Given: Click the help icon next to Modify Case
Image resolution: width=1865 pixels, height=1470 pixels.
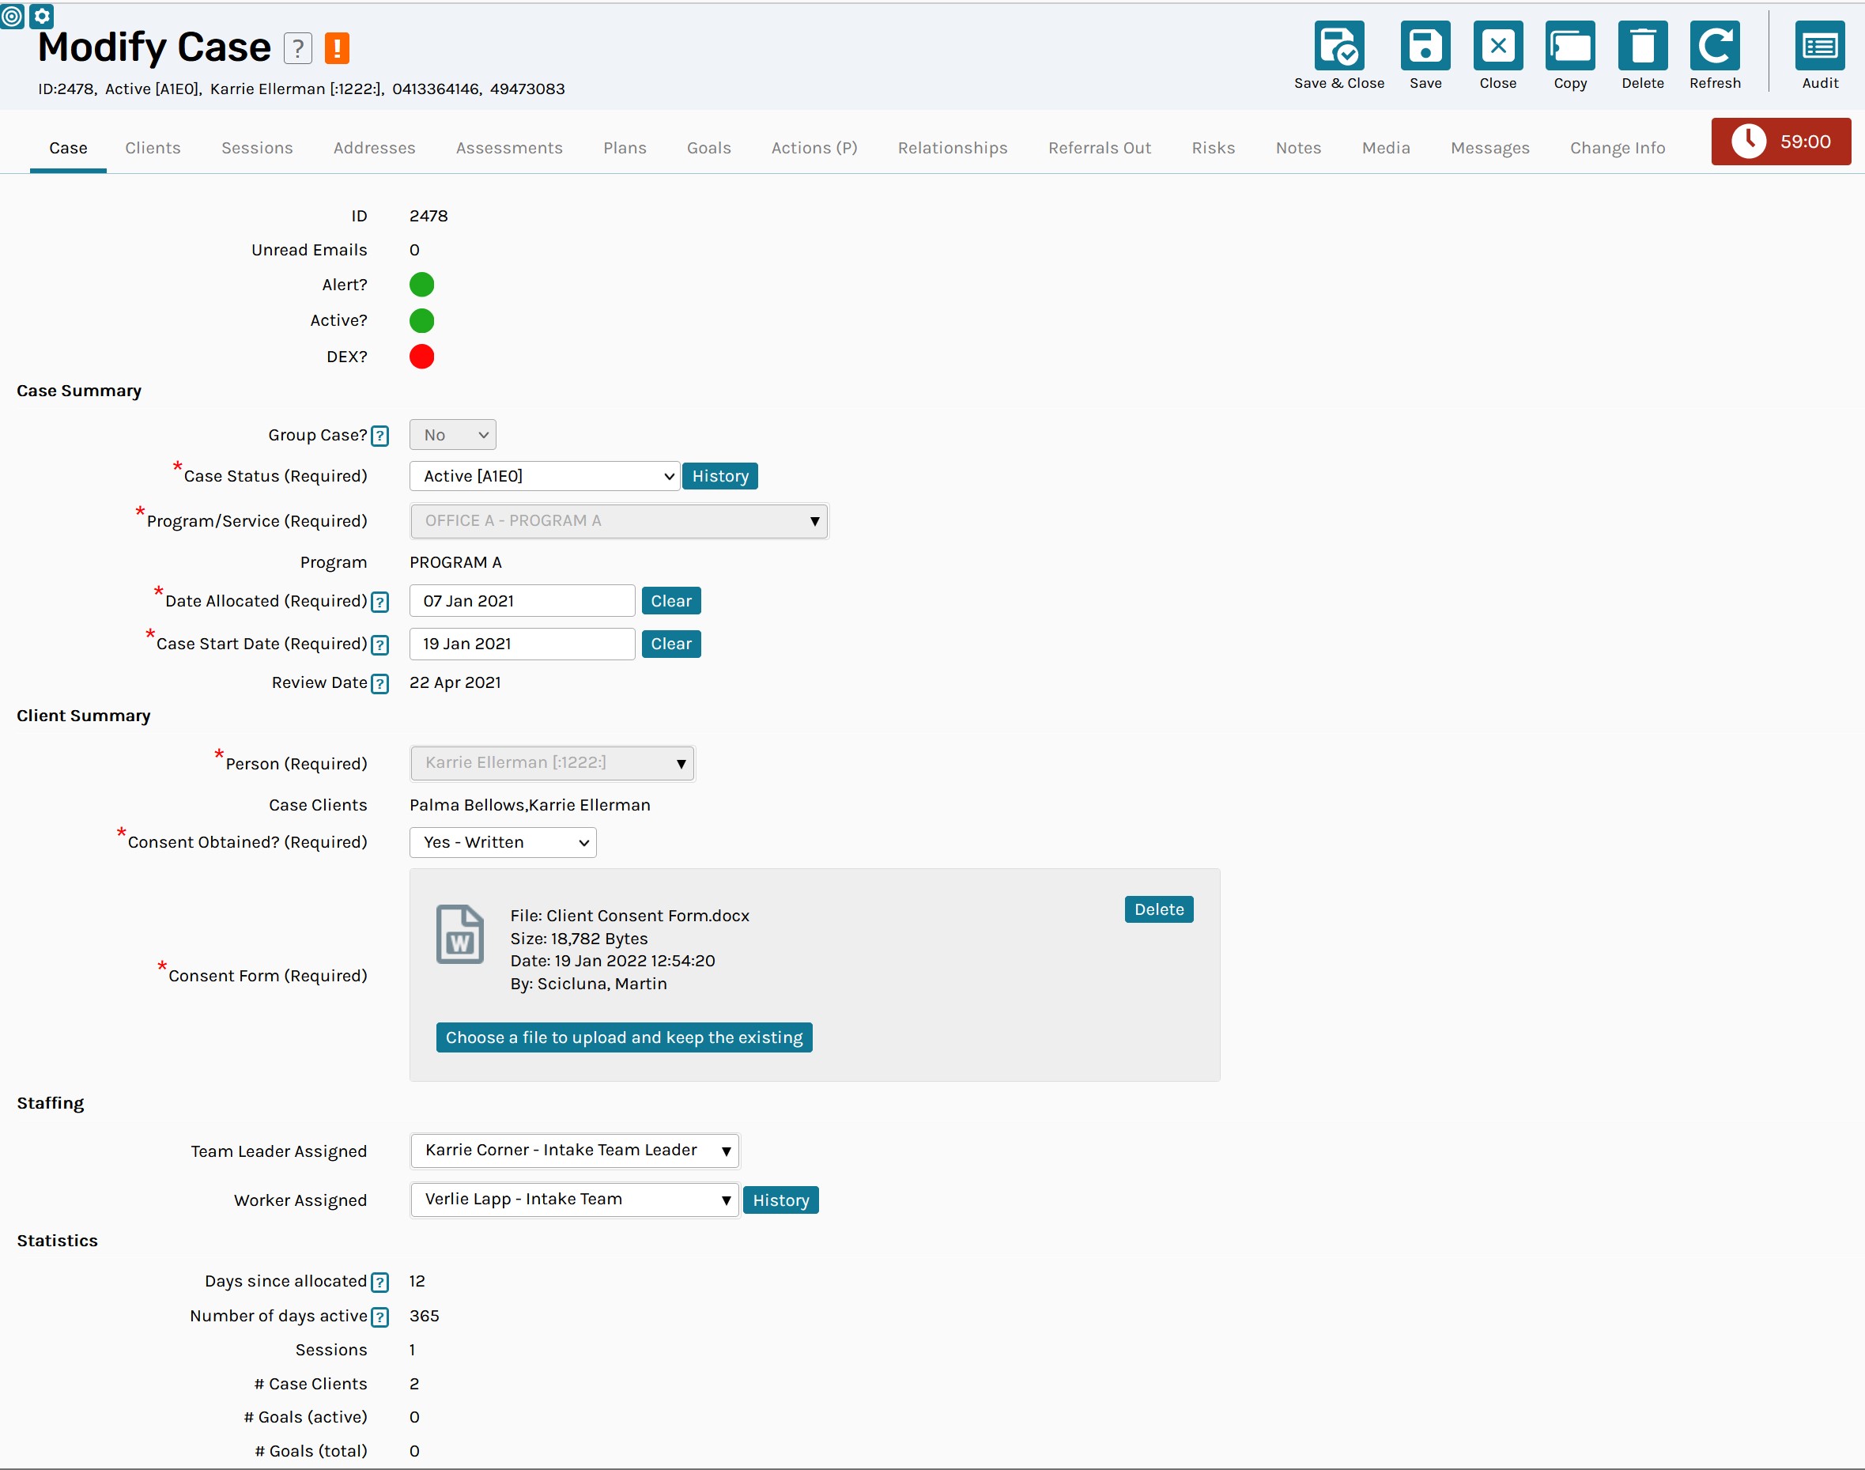Looking at the screenshot, I should [x=297, y=48].
